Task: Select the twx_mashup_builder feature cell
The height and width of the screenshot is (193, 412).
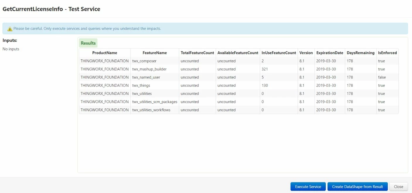Action: [x=155, y=69]
